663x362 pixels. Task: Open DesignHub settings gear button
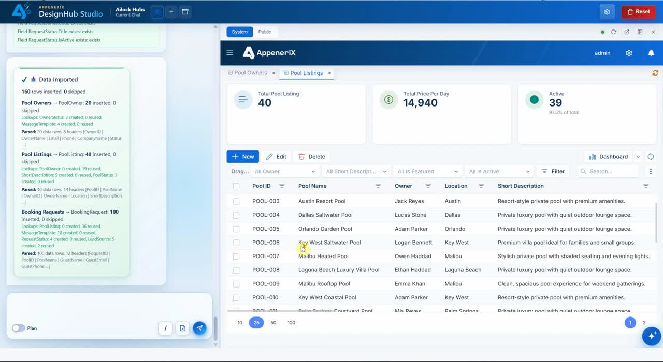tap(607, 12)
